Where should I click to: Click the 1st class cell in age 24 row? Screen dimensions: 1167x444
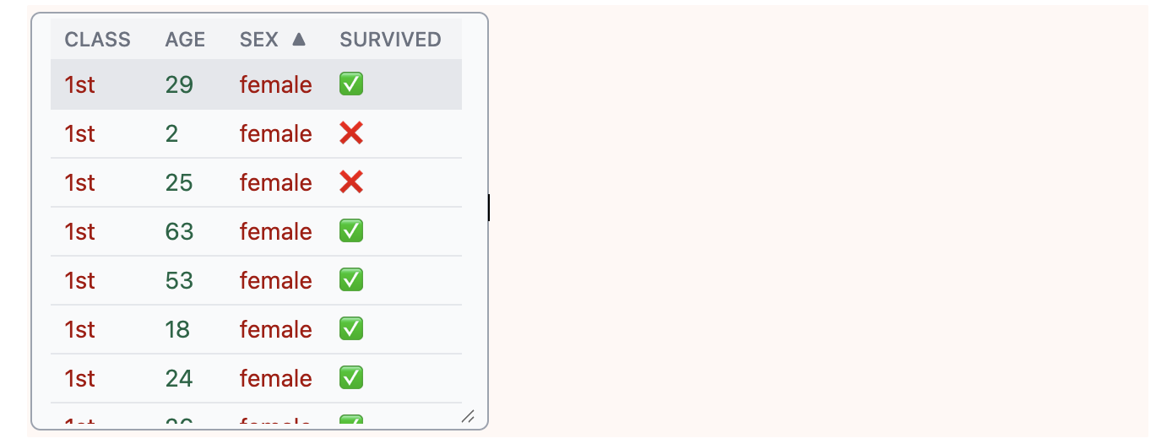[x=80, y=378]
